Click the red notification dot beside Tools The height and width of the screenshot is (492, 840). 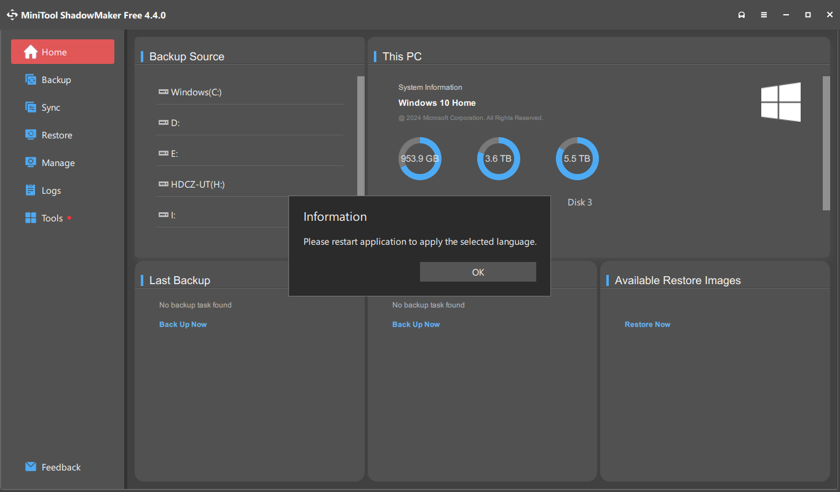click(69, 217)
